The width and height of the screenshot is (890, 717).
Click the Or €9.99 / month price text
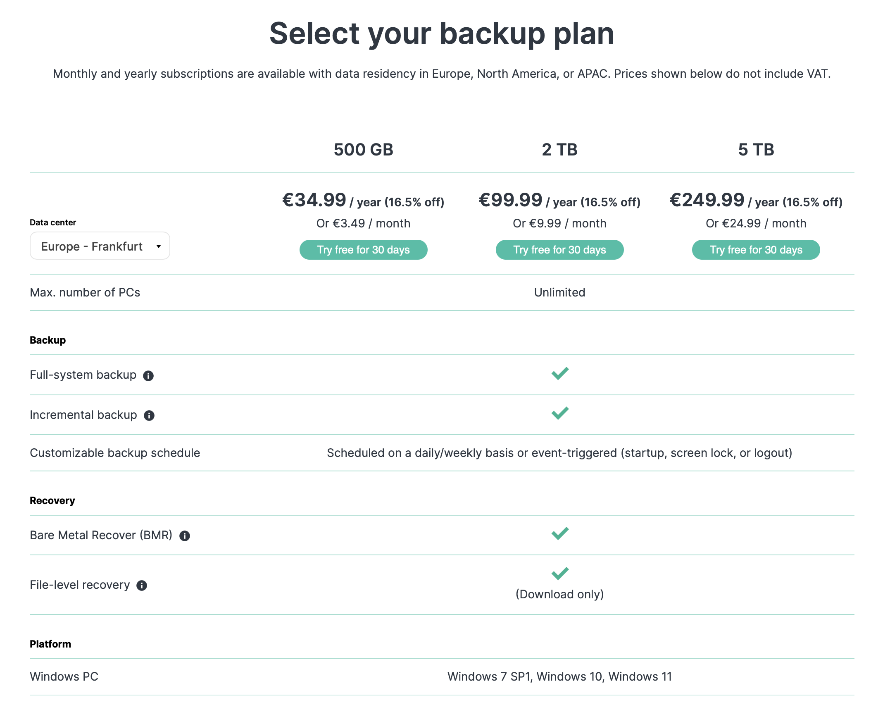click(x=560, y=224)
